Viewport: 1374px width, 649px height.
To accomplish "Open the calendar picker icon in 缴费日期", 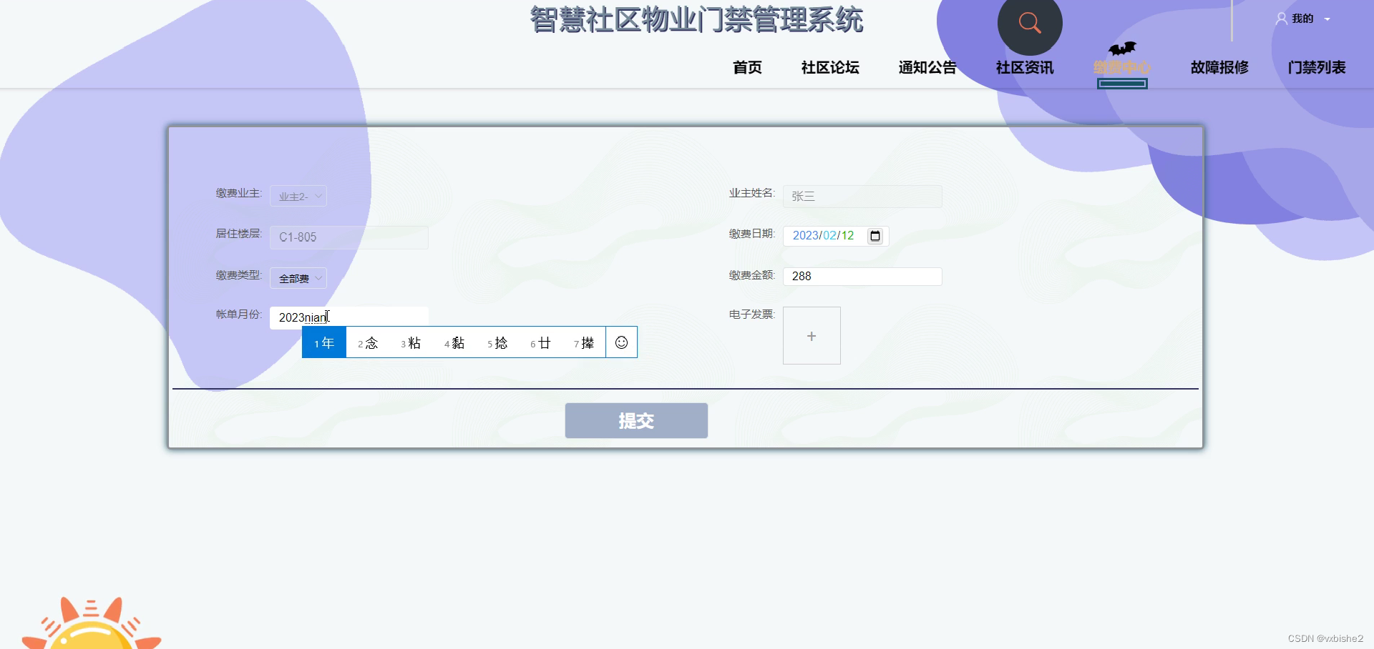I will coord(874,236).
